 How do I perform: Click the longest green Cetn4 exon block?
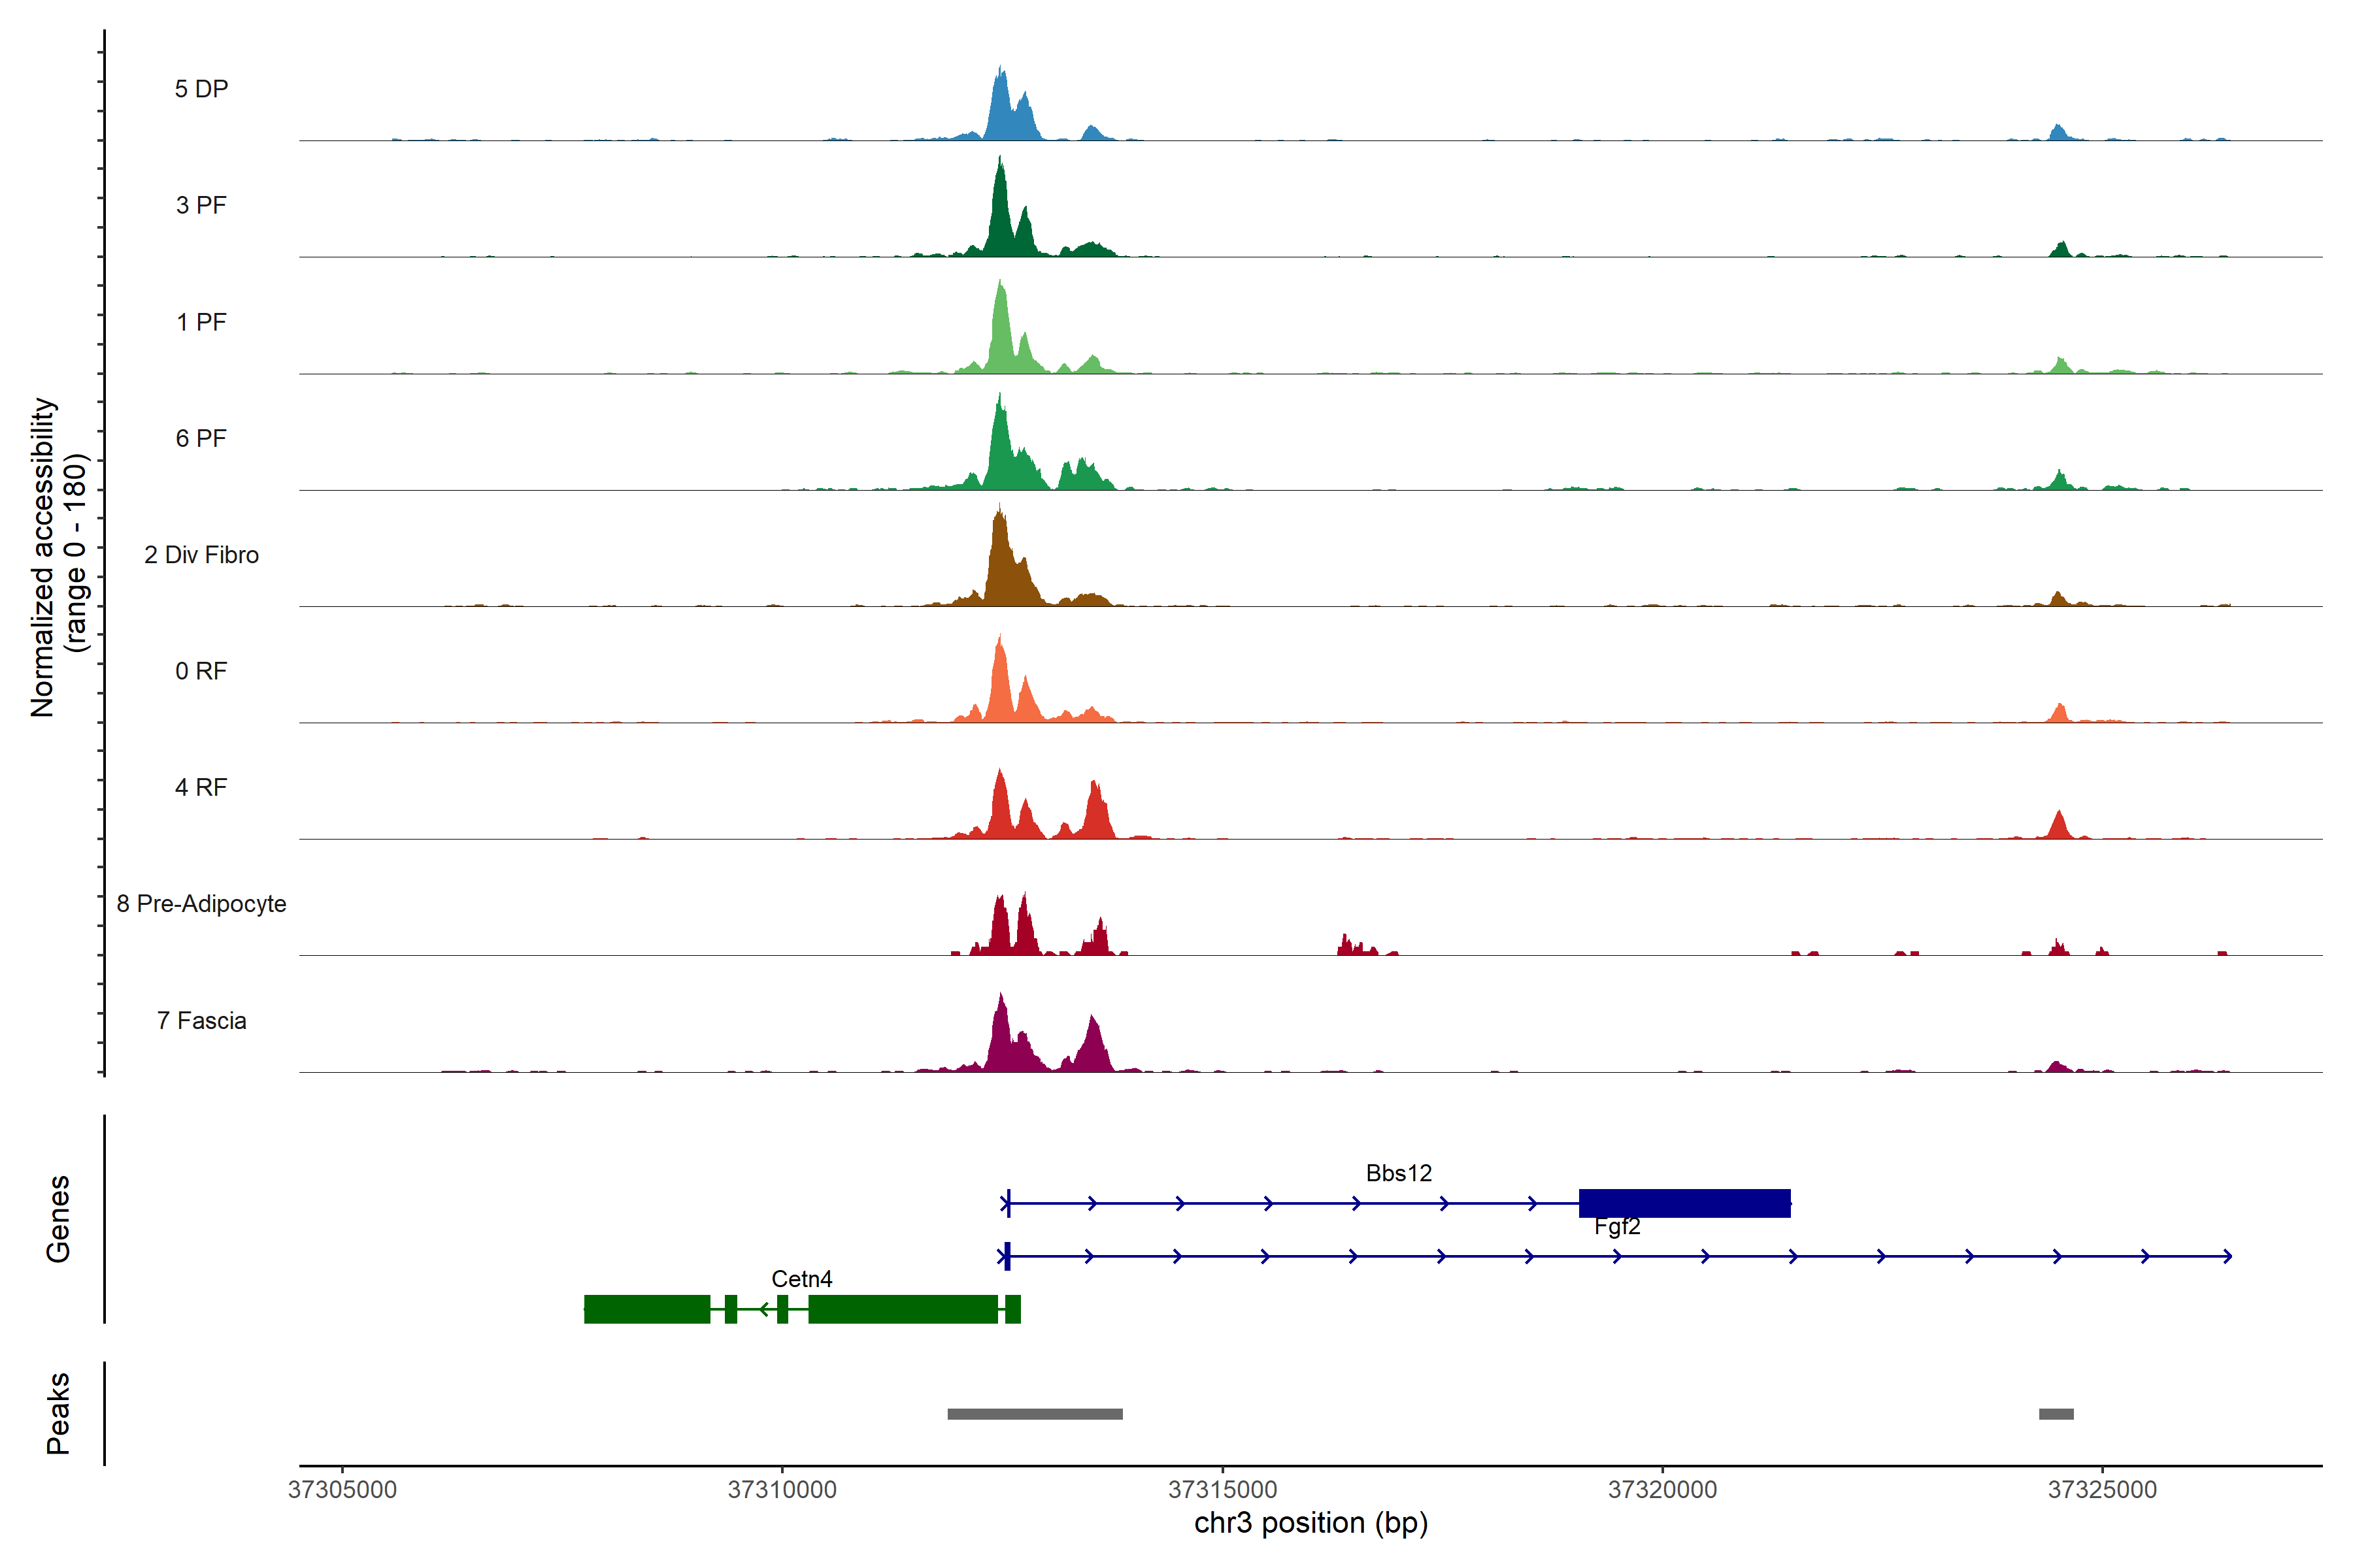[x=903, y=1309]
